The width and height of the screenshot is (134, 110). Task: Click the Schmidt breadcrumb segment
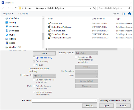click(x=29, y=8)
